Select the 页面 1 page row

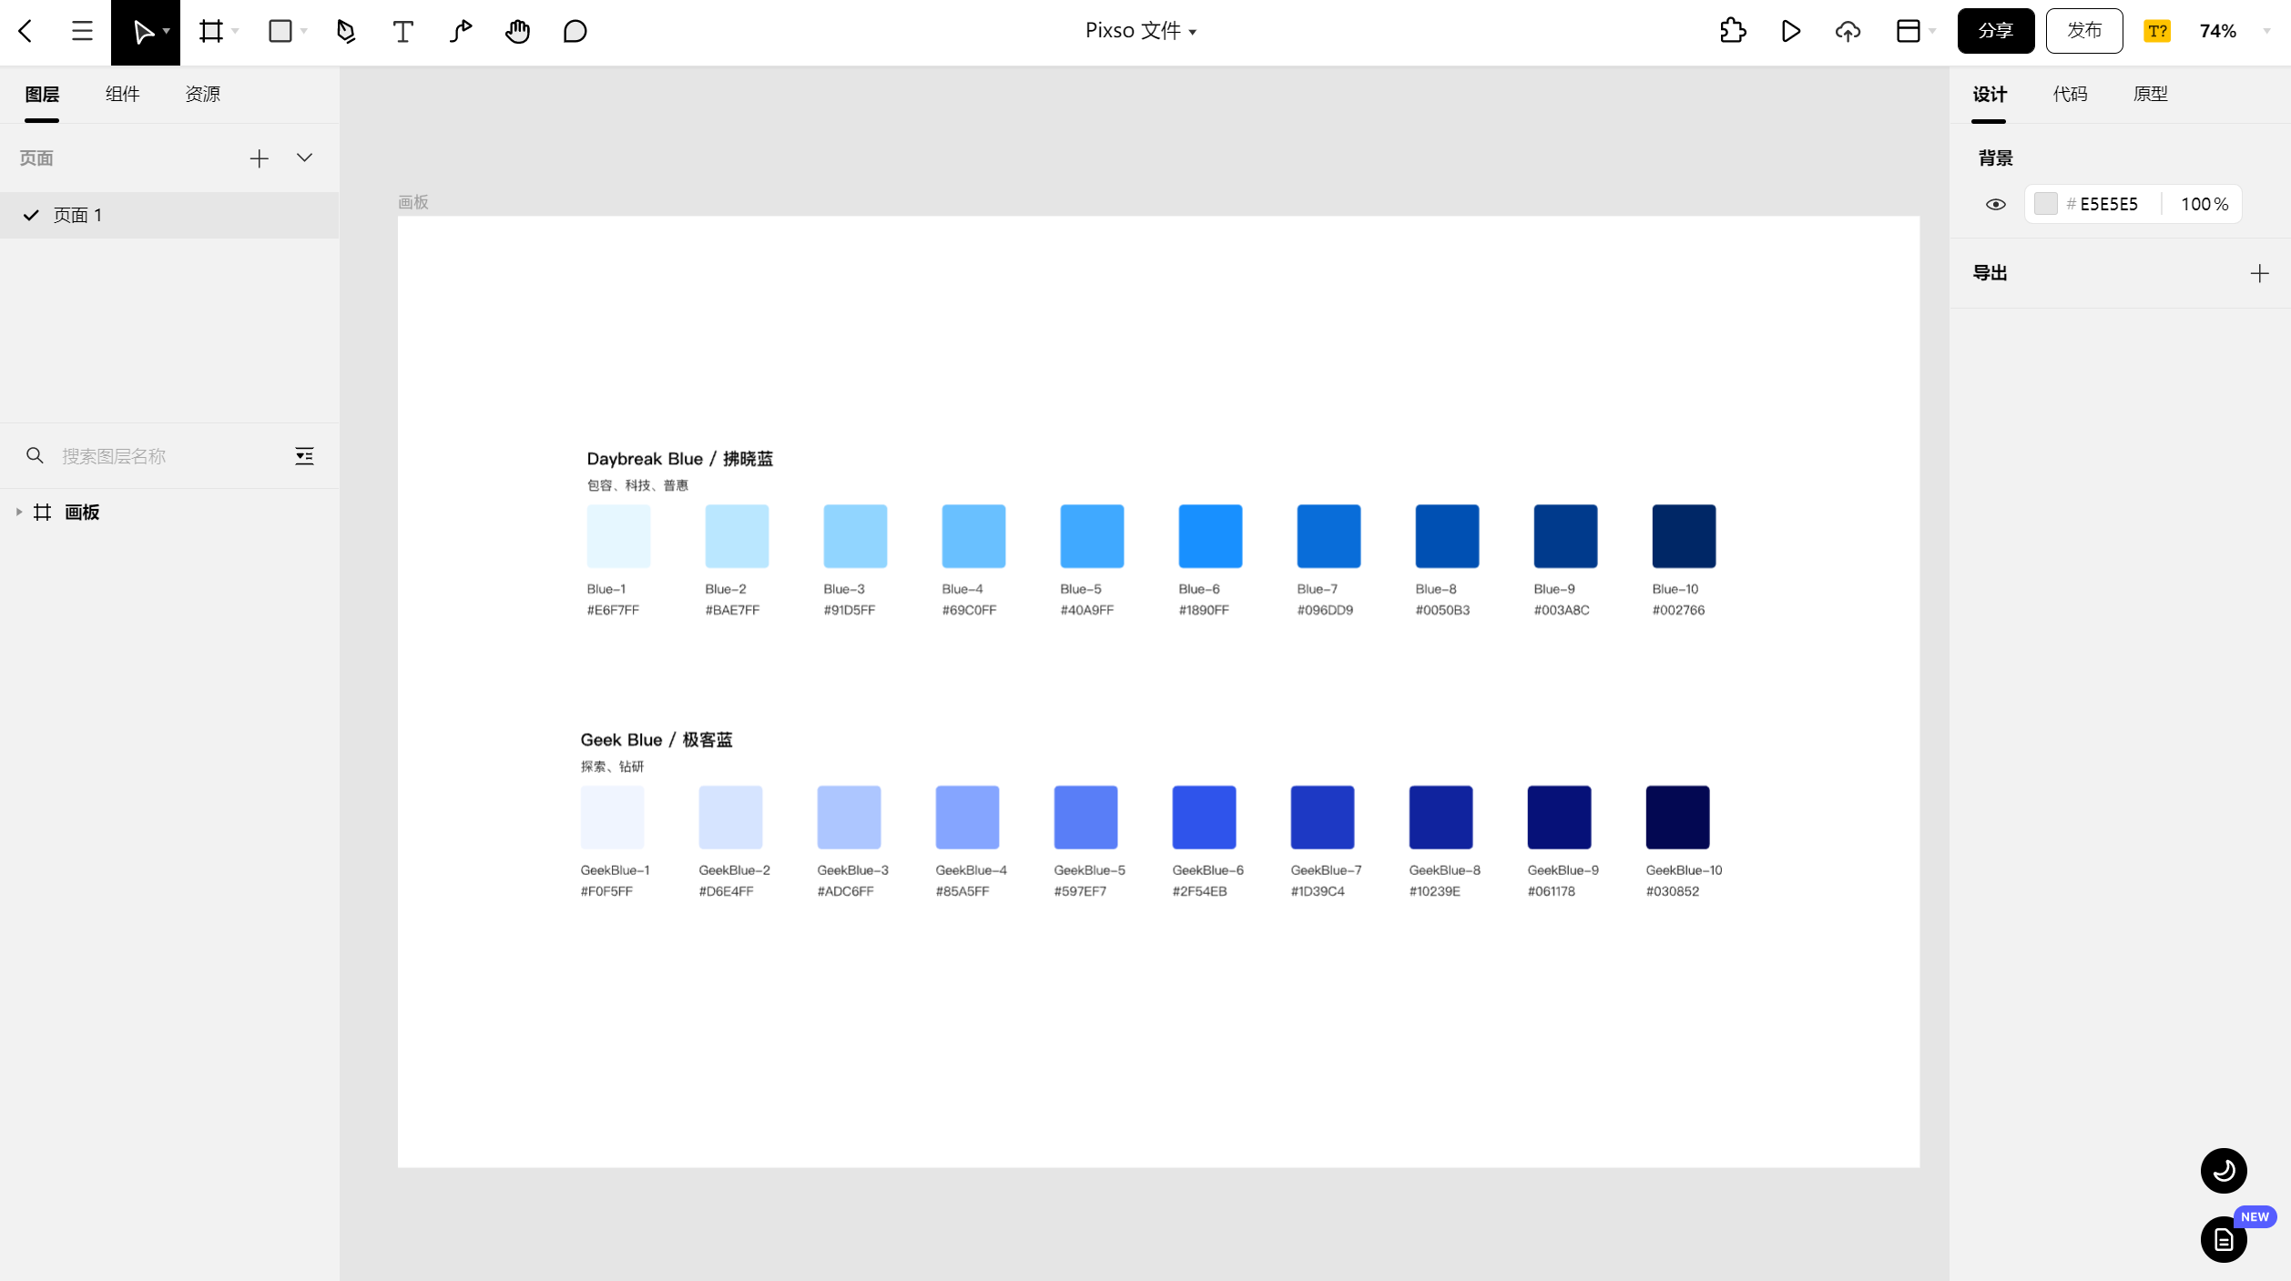point(169,215)
